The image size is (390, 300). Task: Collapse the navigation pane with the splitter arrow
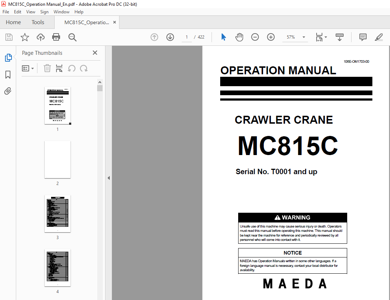pyautogui.click(x=109, y=178)
